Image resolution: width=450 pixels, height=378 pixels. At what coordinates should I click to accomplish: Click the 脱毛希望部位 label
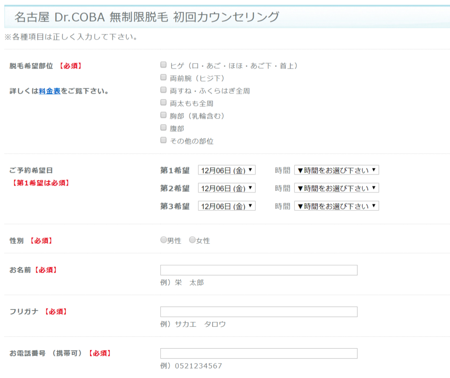pos(31,66)
